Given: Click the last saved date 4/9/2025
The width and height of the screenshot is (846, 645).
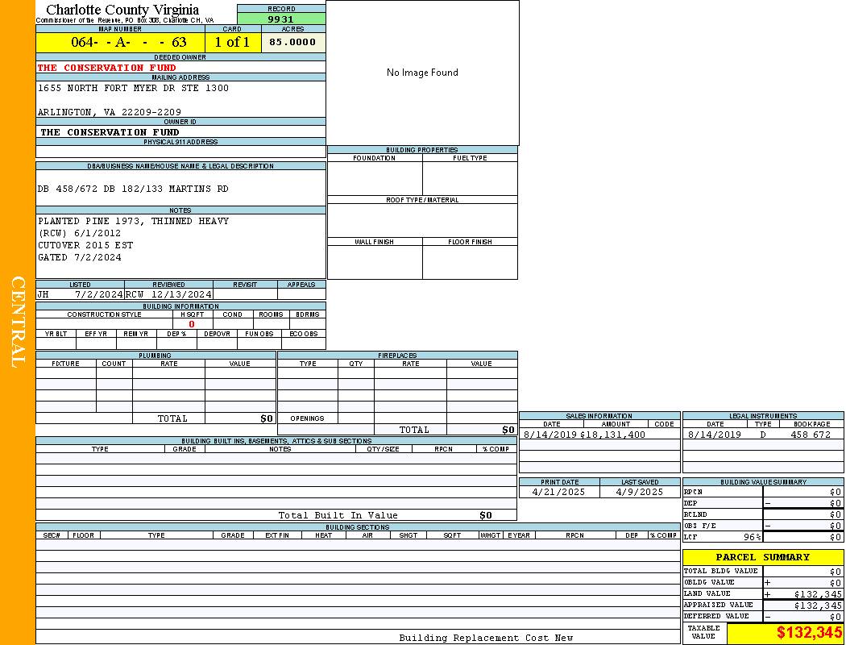Looking at the screenshot, I should [x=639, y=492].
